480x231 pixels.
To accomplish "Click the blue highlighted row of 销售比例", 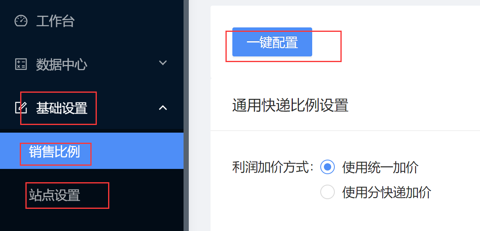I will pyautogui.click(x=92, y=151).
